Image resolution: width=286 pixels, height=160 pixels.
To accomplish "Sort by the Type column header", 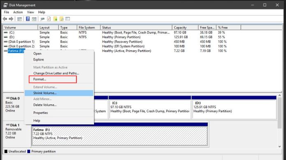I will (x=68, y=27).
